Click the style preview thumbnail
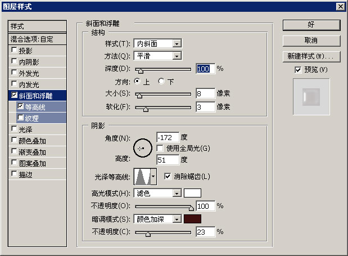The height and width of the screenshot is (256, 348). (x=311, y=97)
